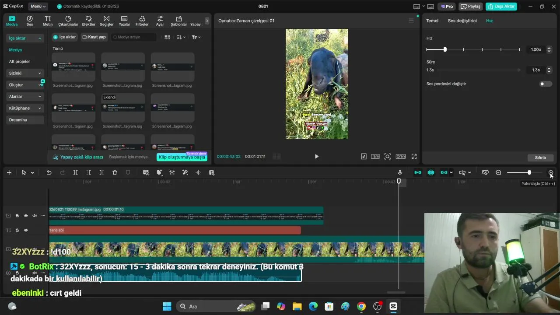The image size is (560, 315).
Task: Click the İçe aktar import button
Action: [x=64, y=37]
